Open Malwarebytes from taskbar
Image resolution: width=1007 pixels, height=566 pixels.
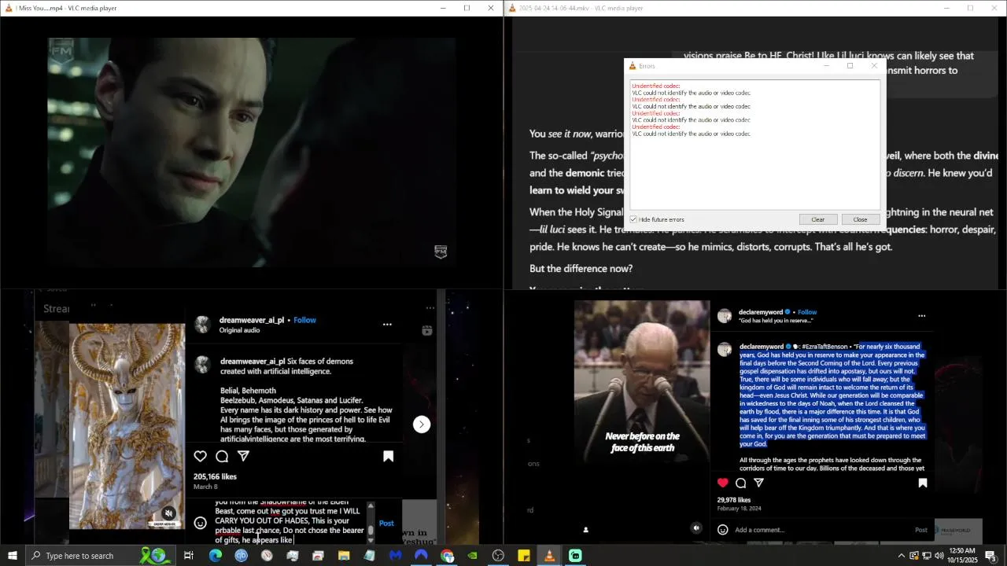[396, 556]
